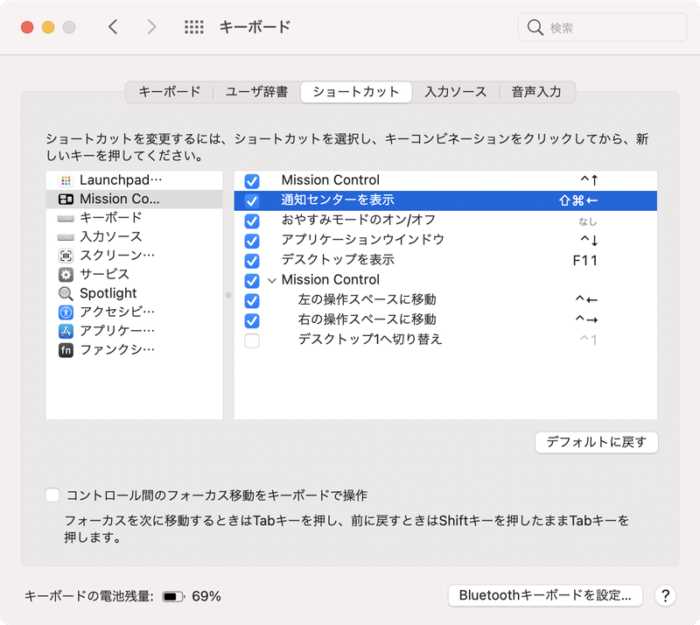This screenshot has height=625, width=700.
Task: Disable デスクトップを表示 shortcut
Action: (x=252, y=260)
